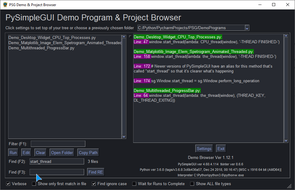Click the Find RE button
This screenshot has width=295, height=190.
(x=96, y=172)
